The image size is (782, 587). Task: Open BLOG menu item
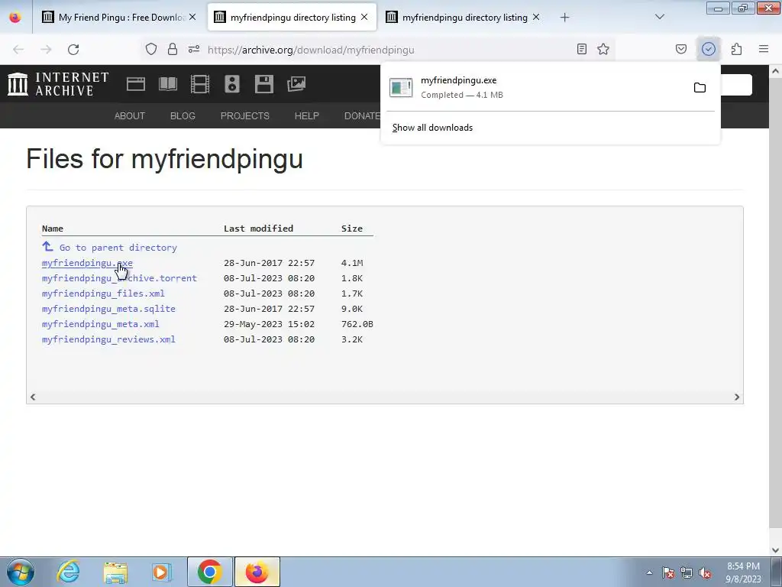pos(183,116)
